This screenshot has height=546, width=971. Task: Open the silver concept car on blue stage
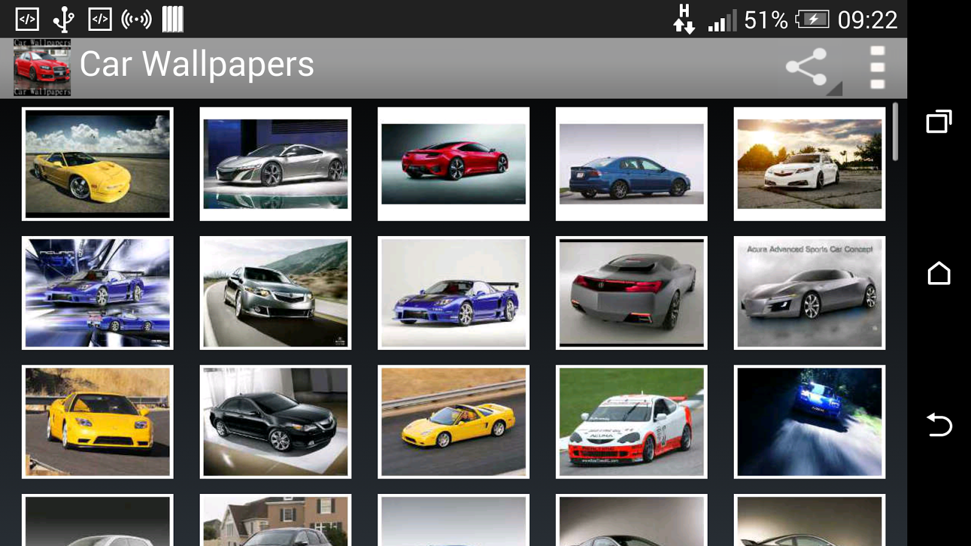276,164
